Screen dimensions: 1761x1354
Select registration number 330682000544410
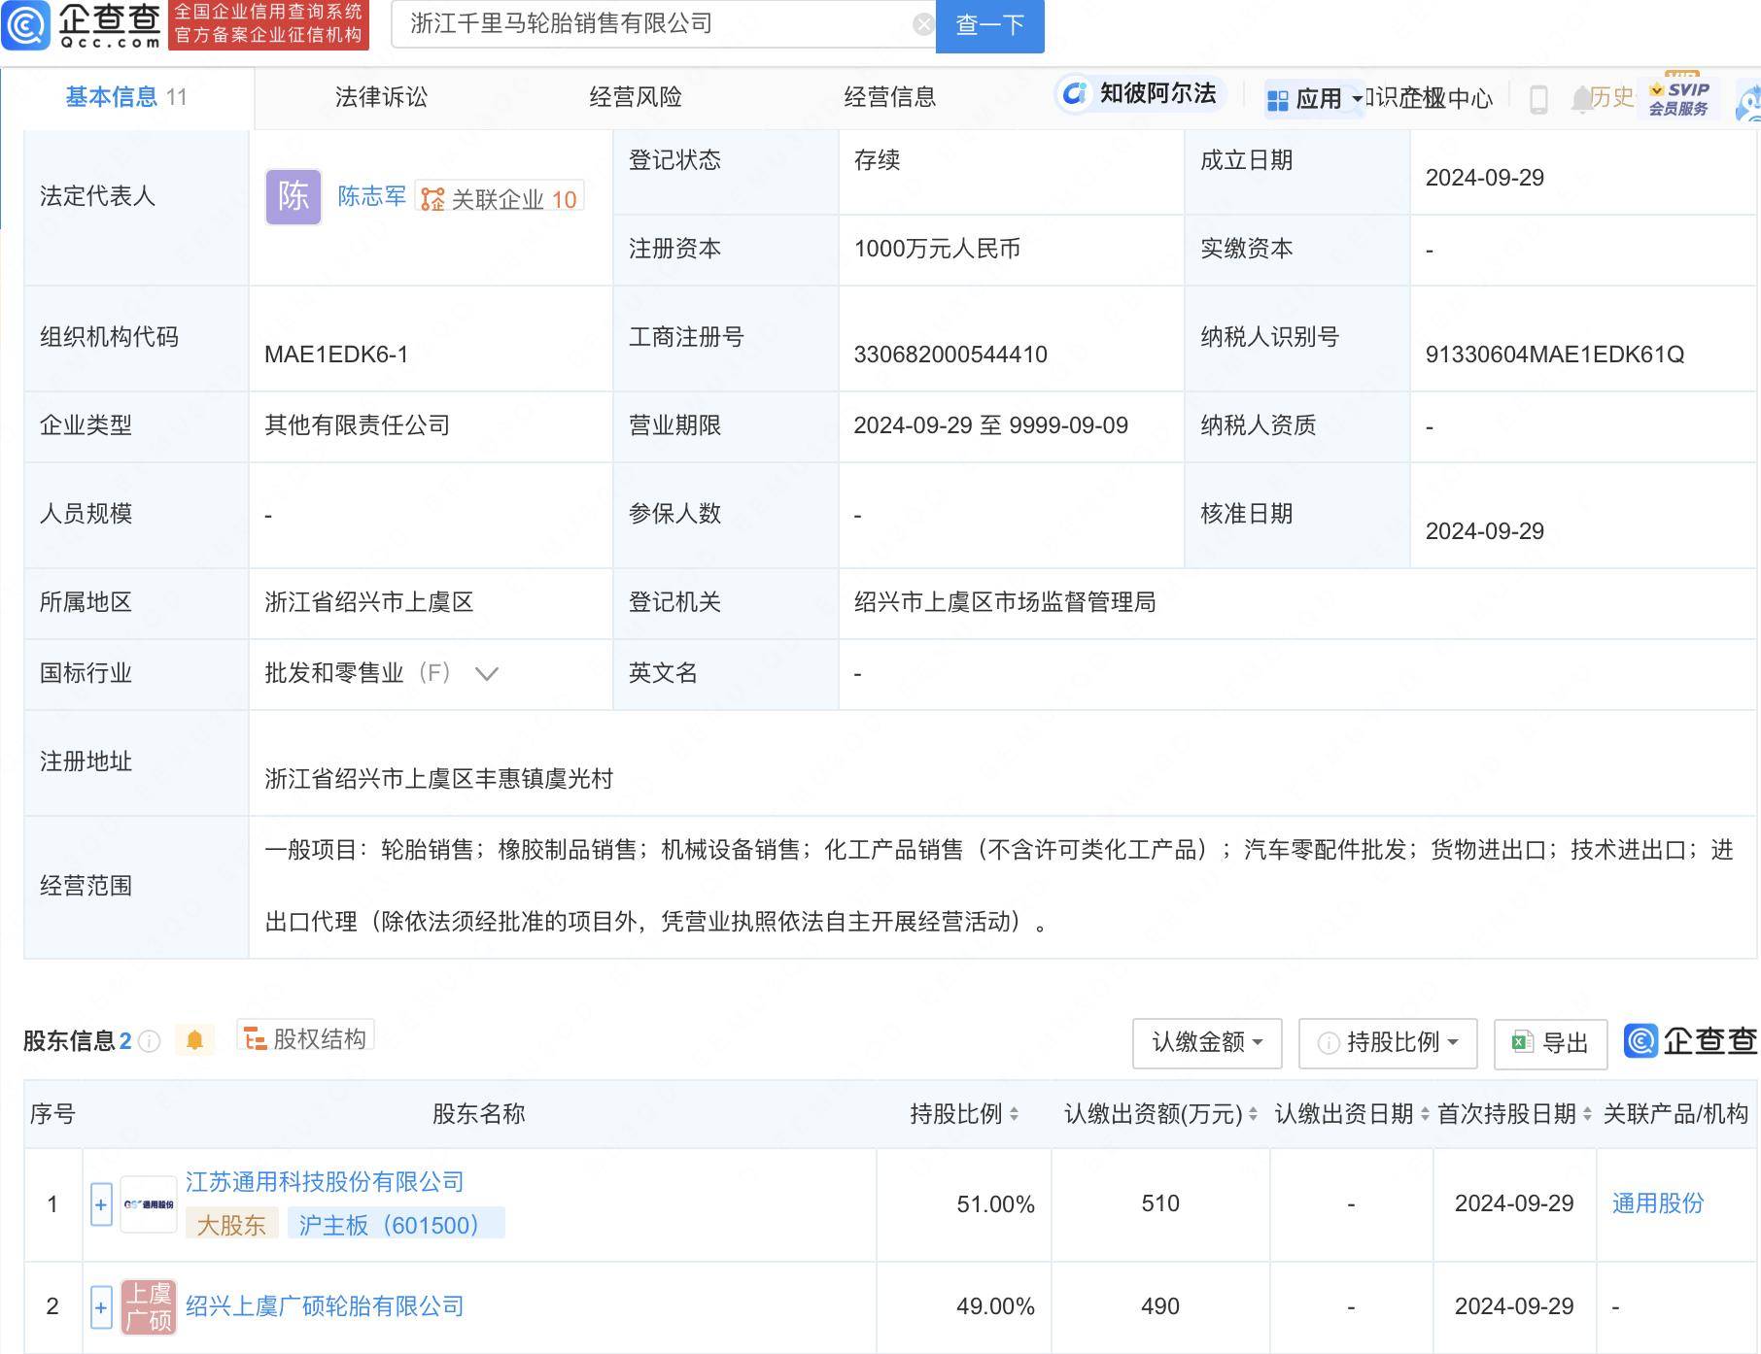pos(950,355)
